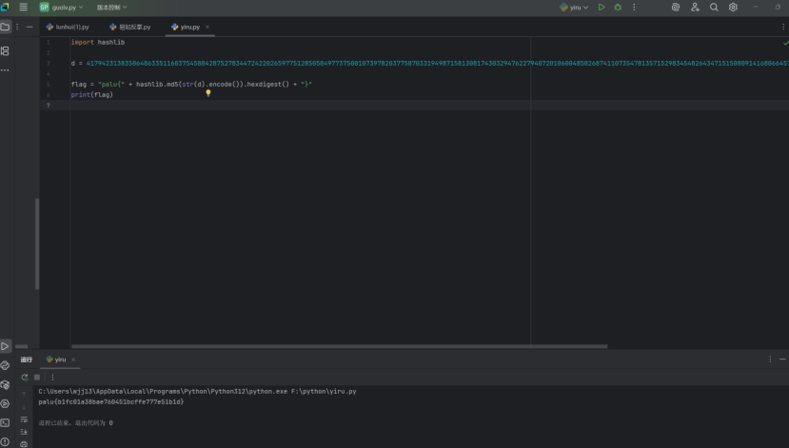Click the down-arrow in the Run console
The height and width of the screenshot is (448, 789).
[x=24, y=407]
